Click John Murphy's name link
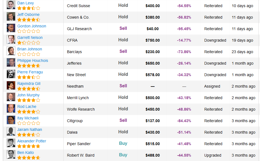This screenshot has height=161, width=260. pyautogui.click(x=29, y=95)
